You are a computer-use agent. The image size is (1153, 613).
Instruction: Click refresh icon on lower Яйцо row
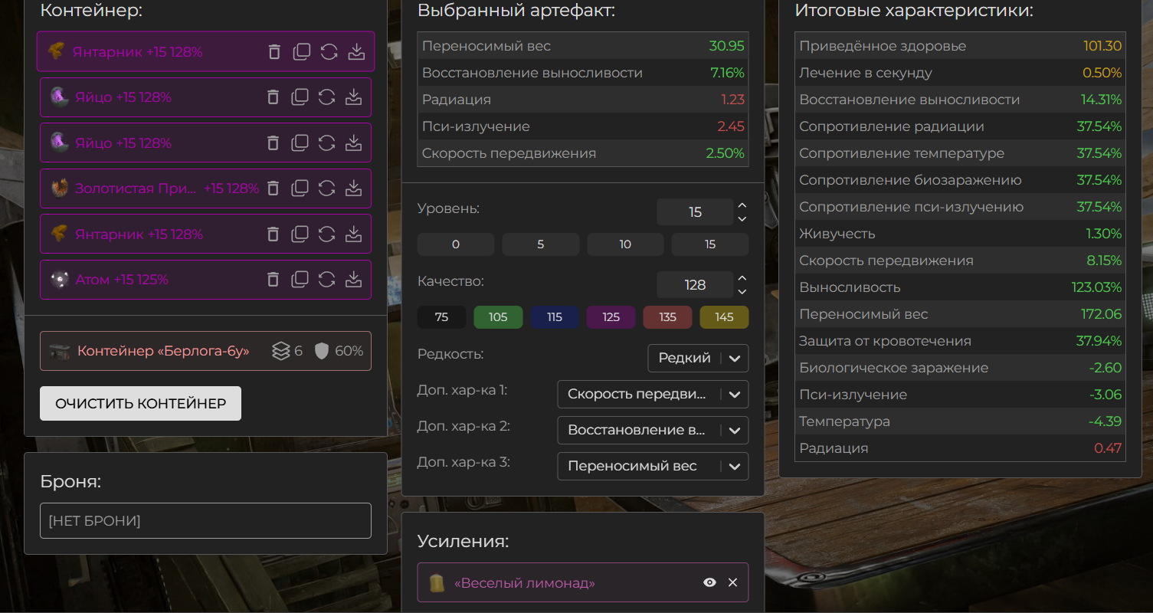[x=327, y=143]
